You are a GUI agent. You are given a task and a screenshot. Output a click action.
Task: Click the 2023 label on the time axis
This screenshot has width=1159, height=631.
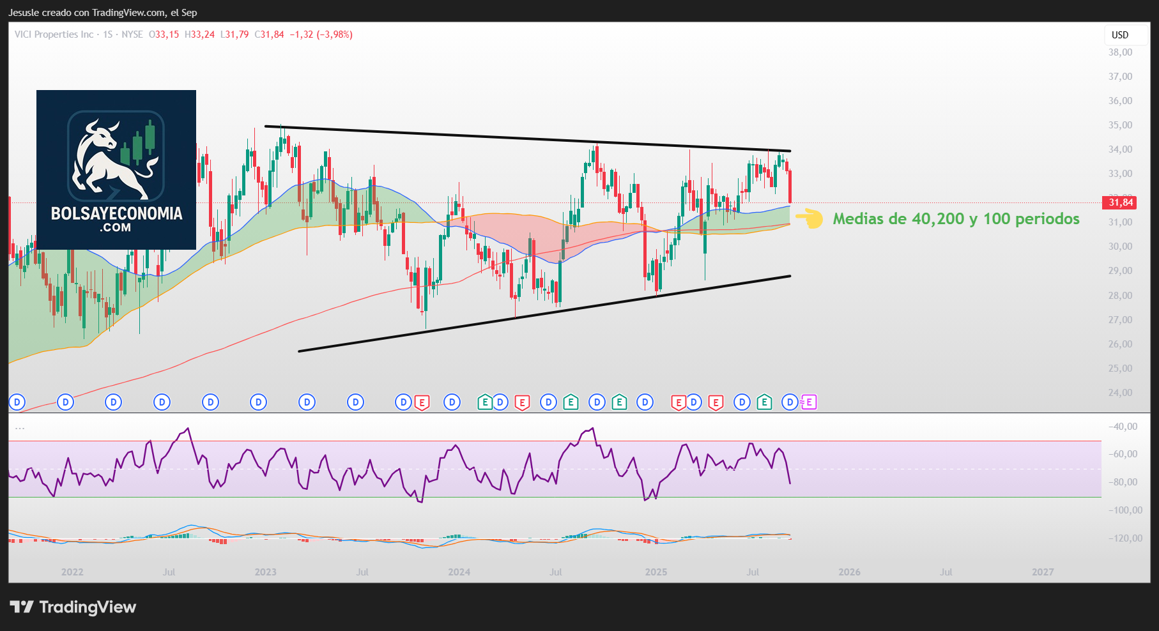(266, 572)
